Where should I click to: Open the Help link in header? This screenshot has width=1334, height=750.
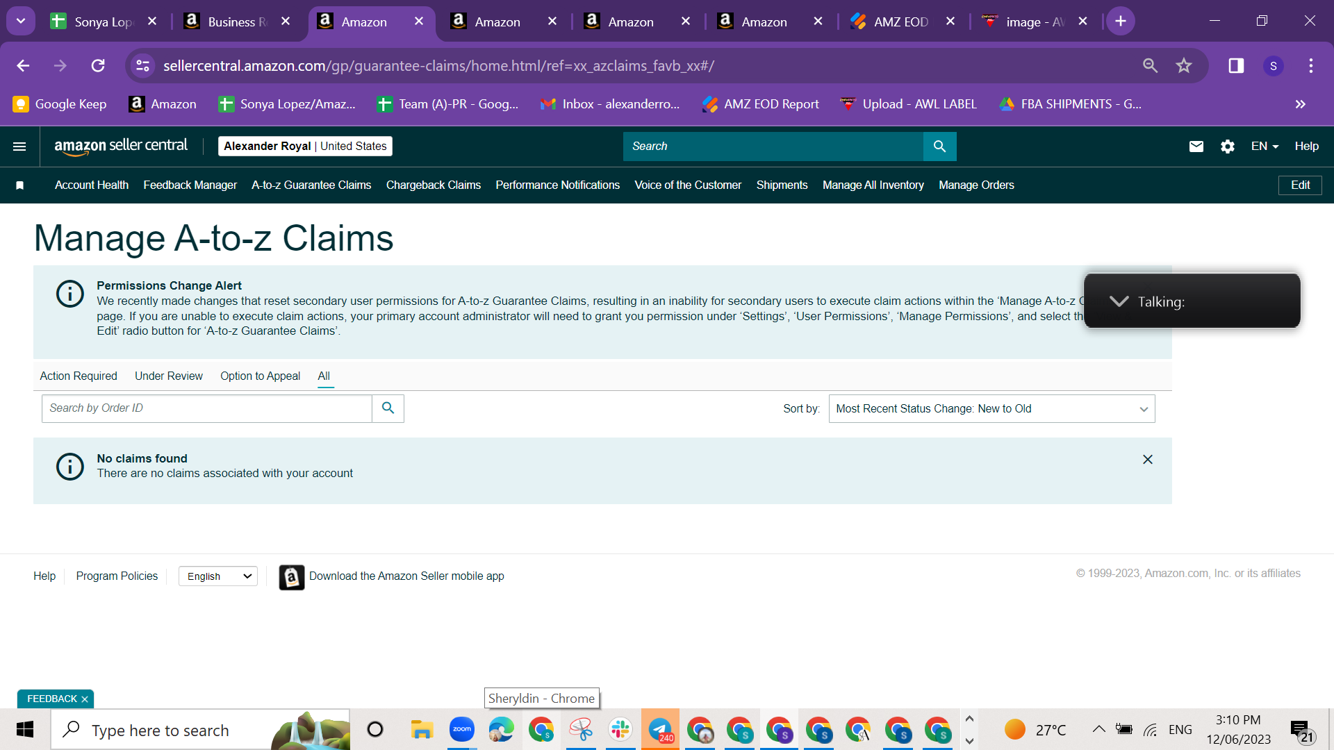pyautogui.click(x=1306, y=147)
